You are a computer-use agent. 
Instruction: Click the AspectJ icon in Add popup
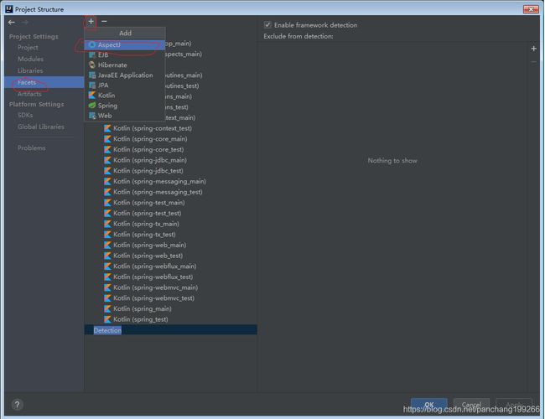pos(91,44)
